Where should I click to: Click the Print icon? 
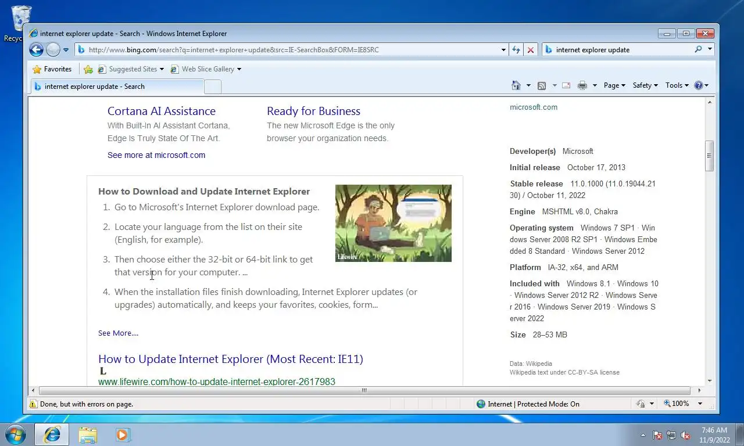tap(582, 85)
